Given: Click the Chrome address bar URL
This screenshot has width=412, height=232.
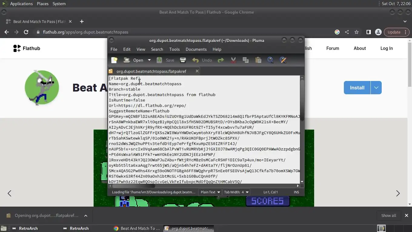Looking at the screenshot, I should (x=85, y=32).
